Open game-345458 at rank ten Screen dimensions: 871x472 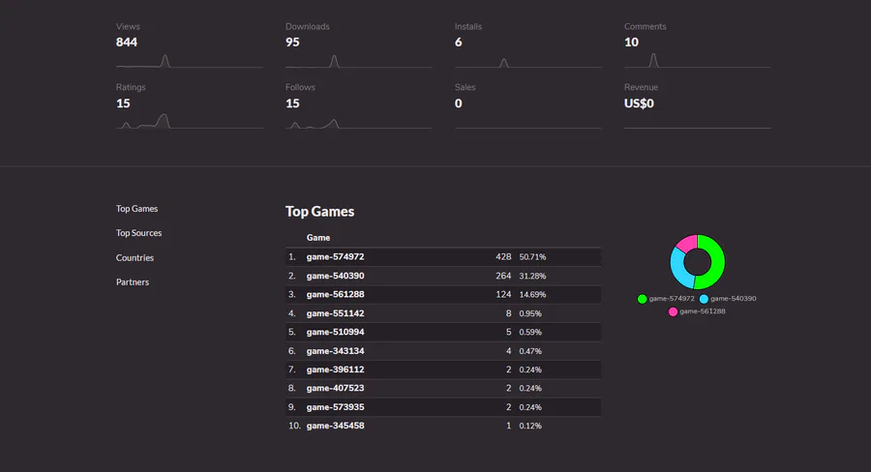coord(335,426)
